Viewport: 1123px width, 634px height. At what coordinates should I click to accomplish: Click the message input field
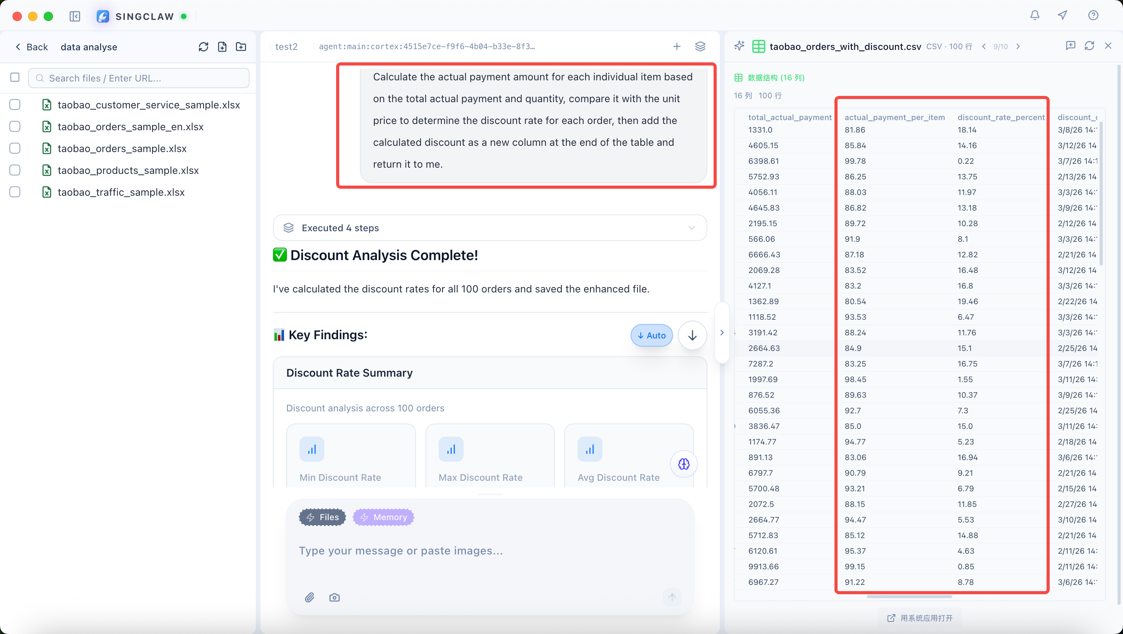pos(489,551)
